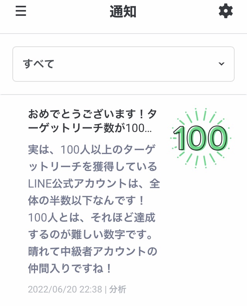
Task: Click the 2022/06/20 22:38 timestamp
Action: [x=65, y=289]
